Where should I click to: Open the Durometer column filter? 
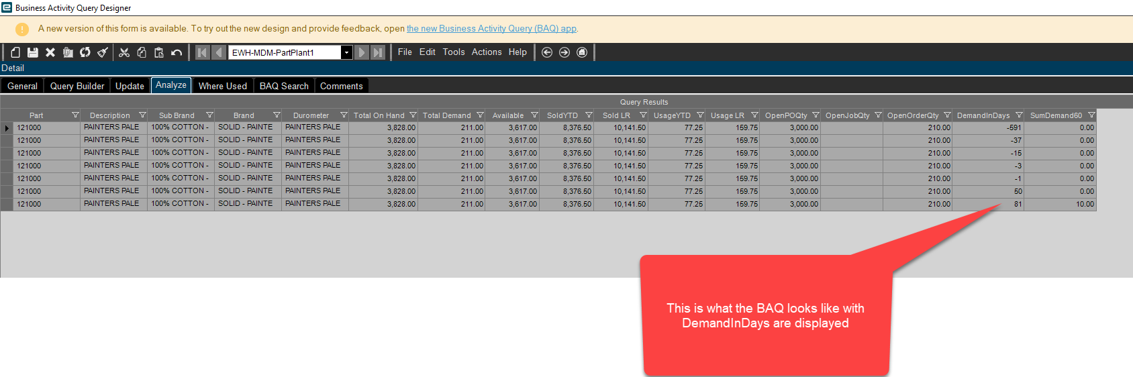(x=344, y=115)
